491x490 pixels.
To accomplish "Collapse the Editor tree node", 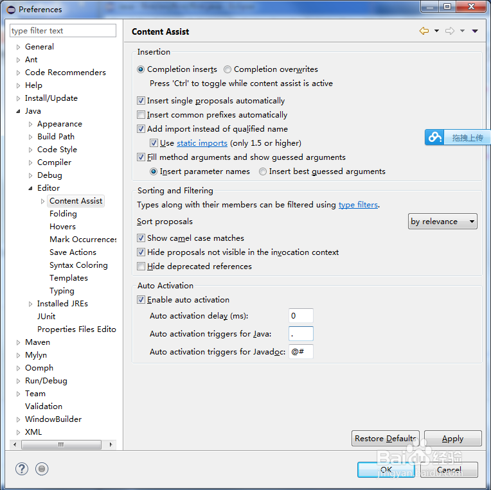I will click(x=30, y=188).
